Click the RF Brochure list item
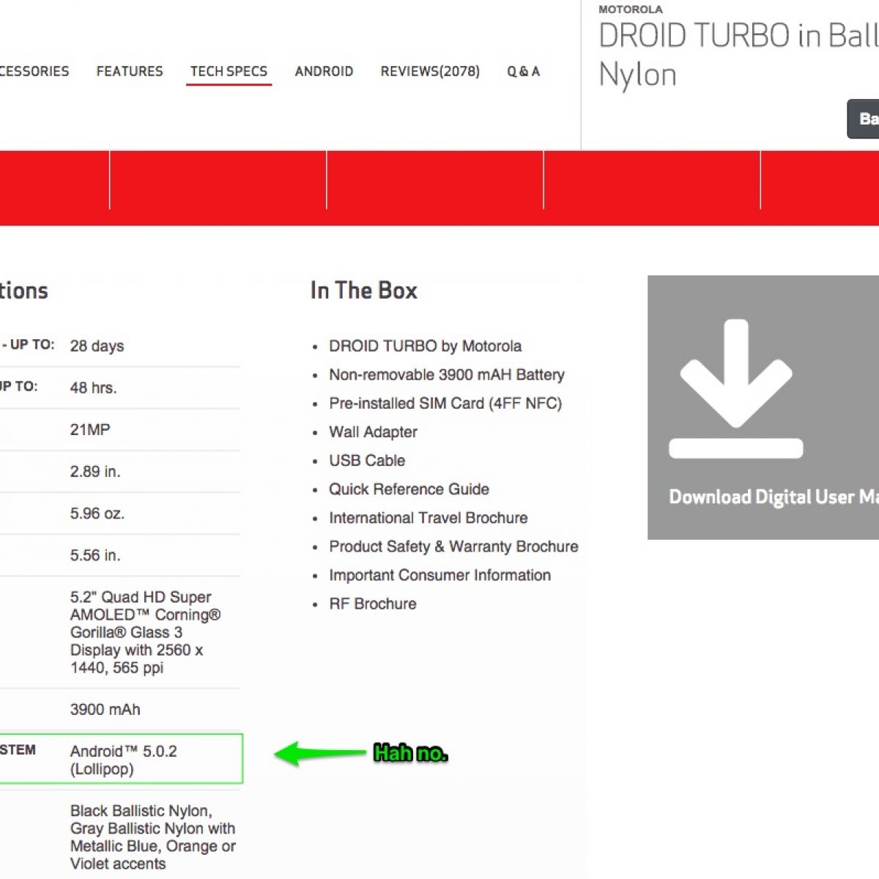Viewport: 879px width, 879px height. click(372, 604)
